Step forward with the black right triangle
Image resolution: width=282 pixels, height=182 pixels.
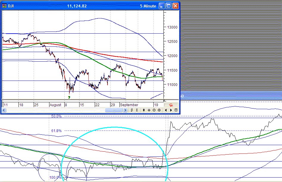[171, 110]
